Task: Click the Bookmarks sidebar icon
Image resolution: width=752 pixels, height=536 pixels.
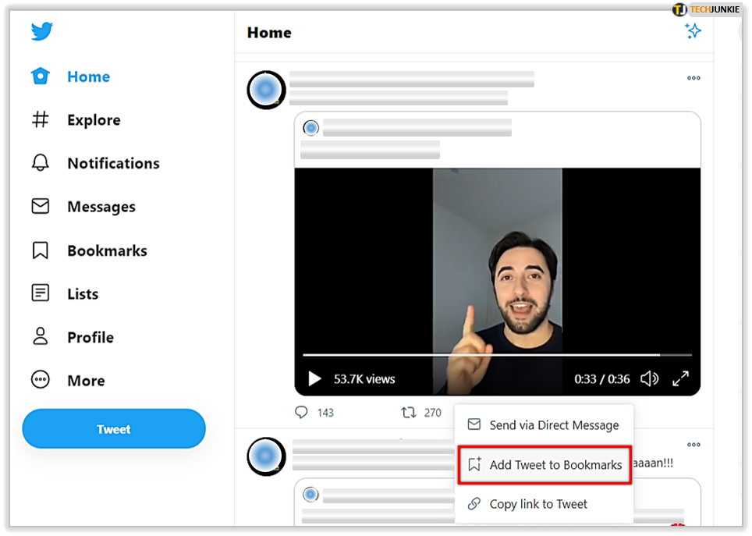Action: tap(41, 250)
